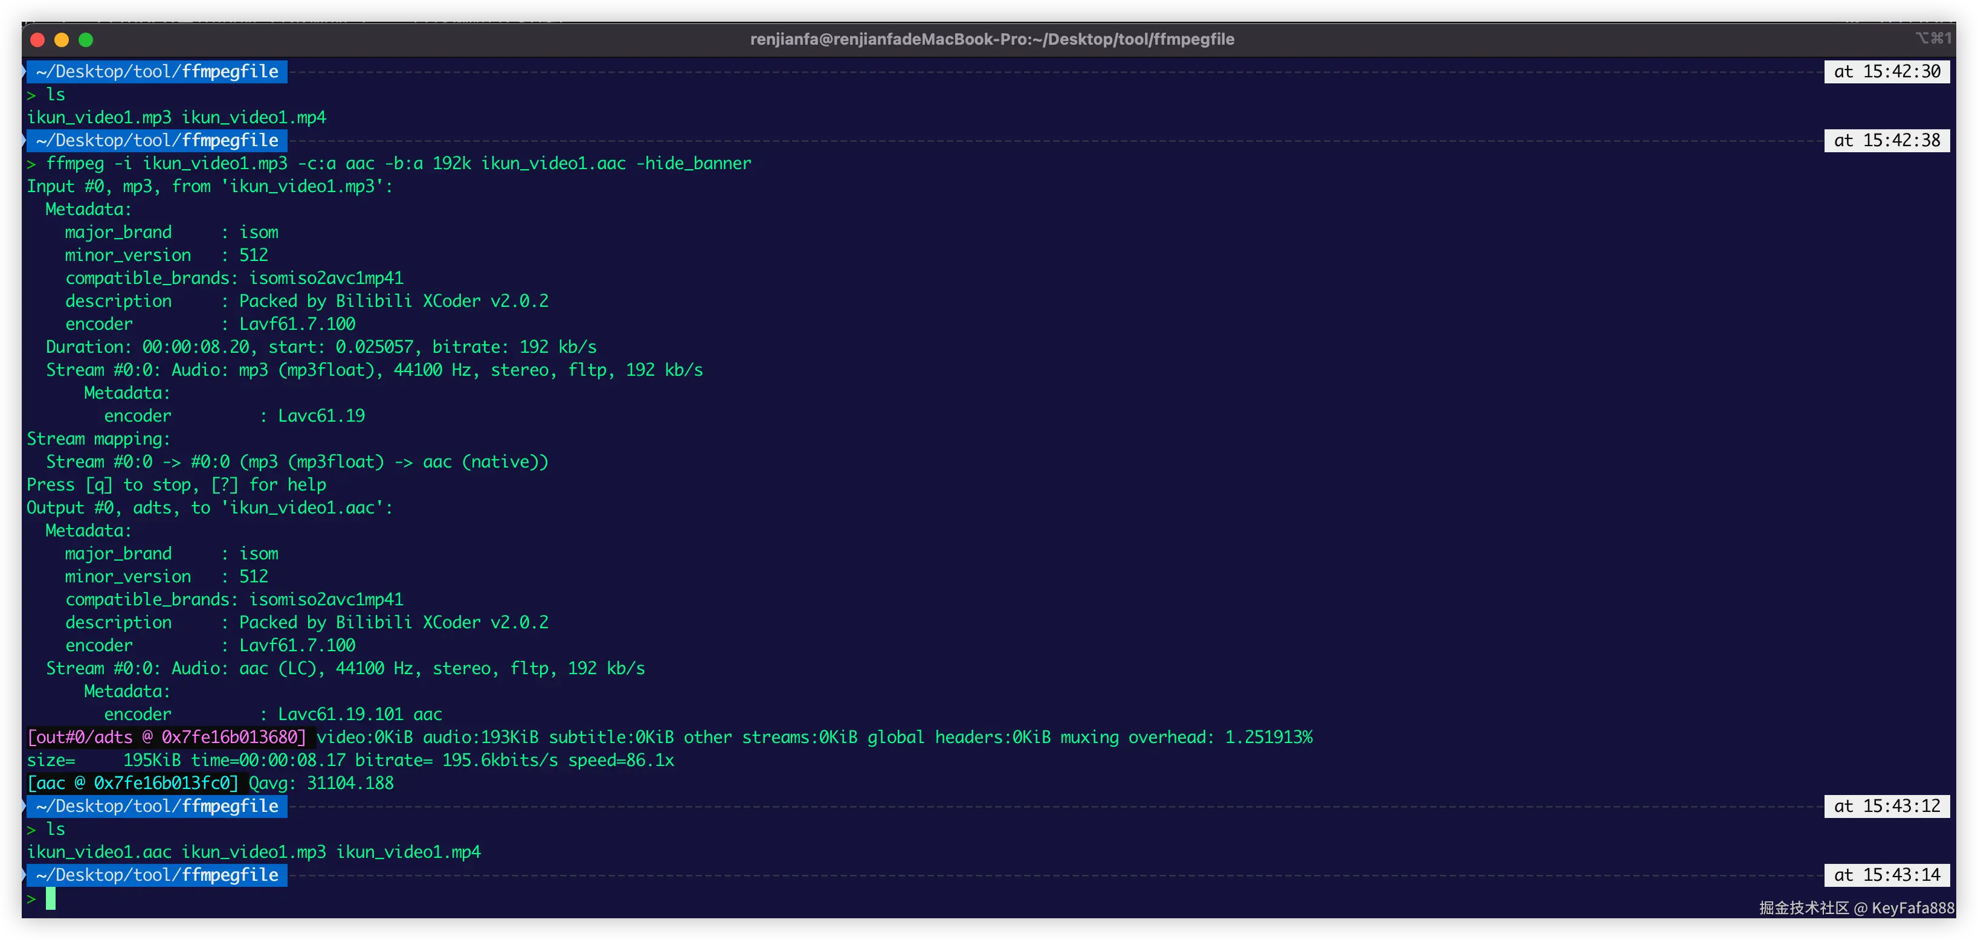Click the terminal window title text

pos(991,39)
